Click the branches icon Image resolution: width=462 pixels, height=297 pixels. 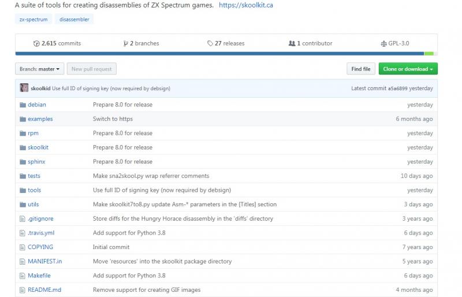(125, 43)
